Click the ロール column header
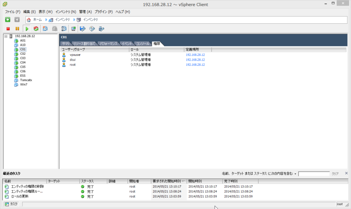The width and height of the screenshot is (351, 209). point(157,50)
